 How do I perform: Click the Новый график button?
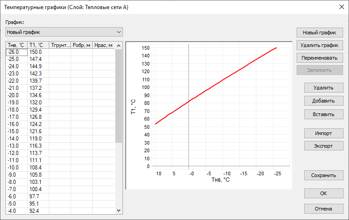pyautogui.click(x=320, y=33)
